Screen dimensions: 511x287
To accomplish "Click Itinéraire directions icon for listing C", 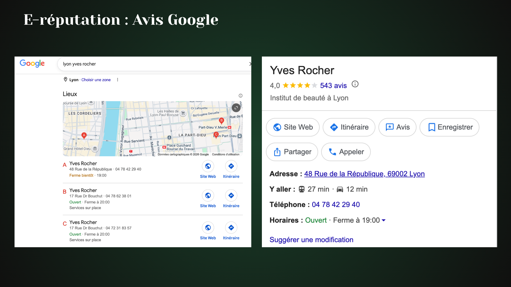I will (231, 228).
